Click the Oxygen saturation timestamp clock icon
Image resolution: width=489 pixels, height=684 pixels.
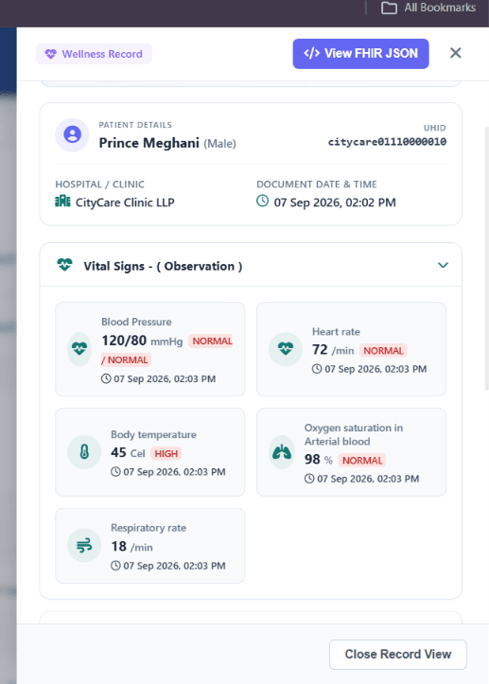click(x=309, y=479)
